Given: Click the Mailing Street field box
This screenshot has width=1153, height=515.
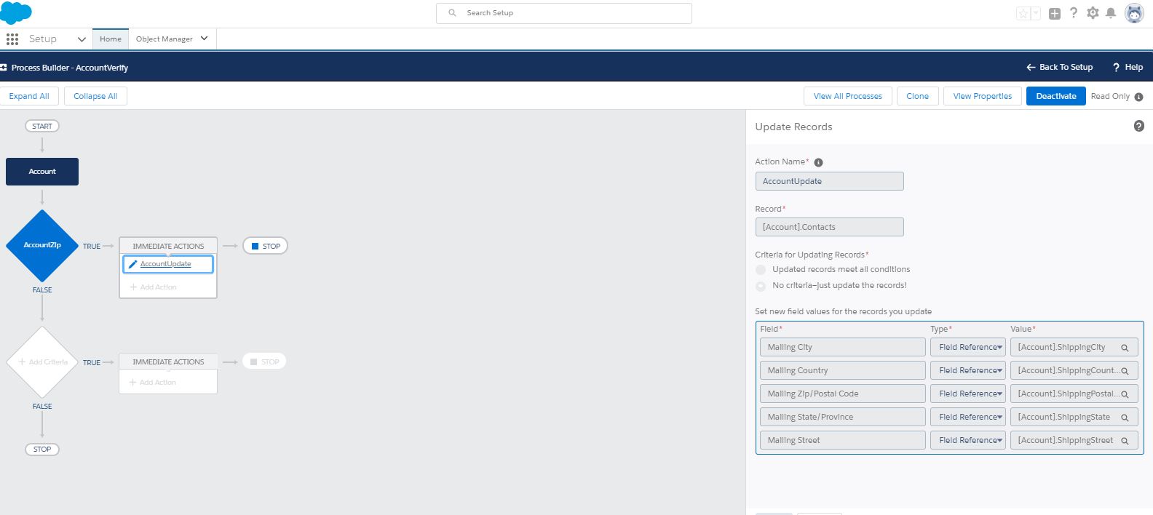Looking at the screenshot, I should pyautogui.click(x=842, y=440).
